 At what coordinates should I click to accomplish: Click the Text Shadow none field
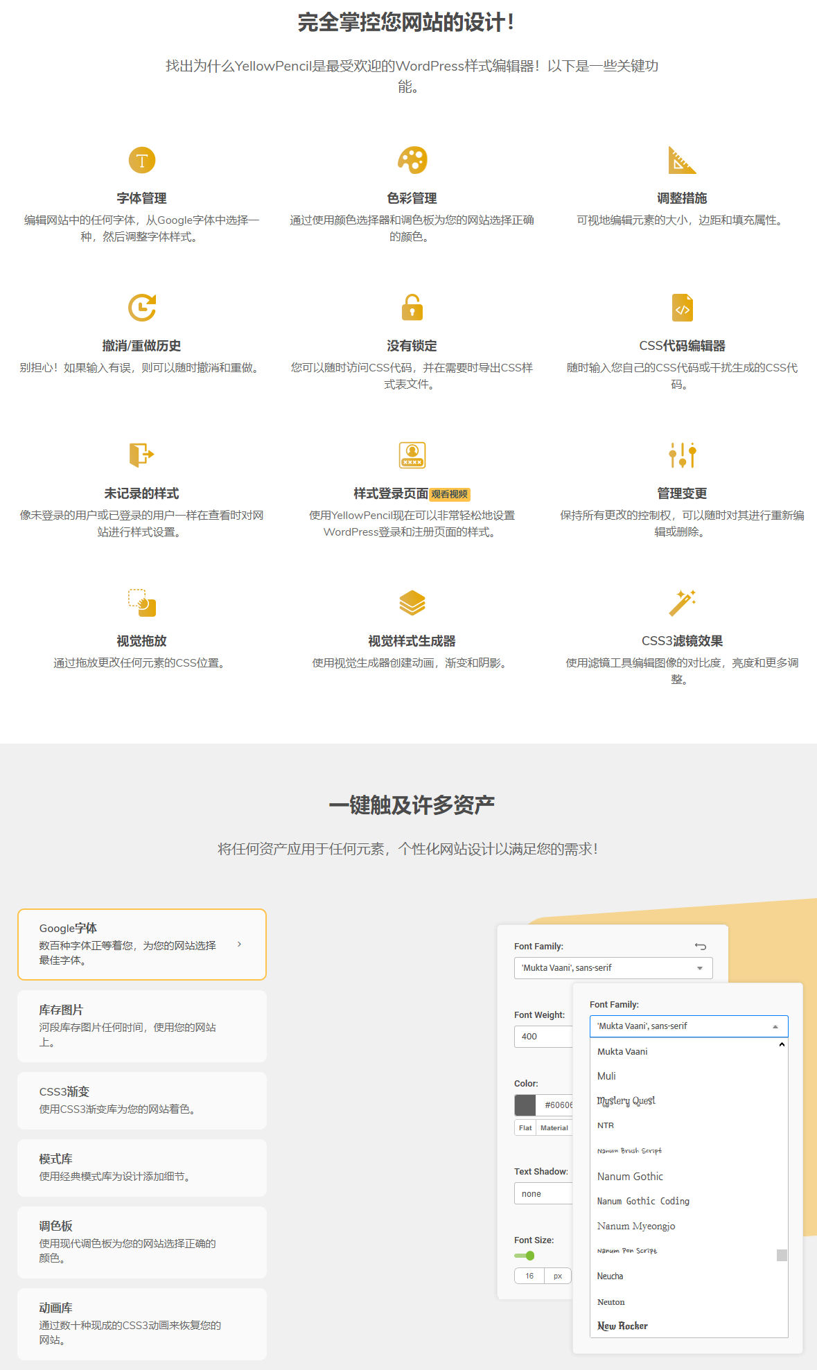[543, 1193]
